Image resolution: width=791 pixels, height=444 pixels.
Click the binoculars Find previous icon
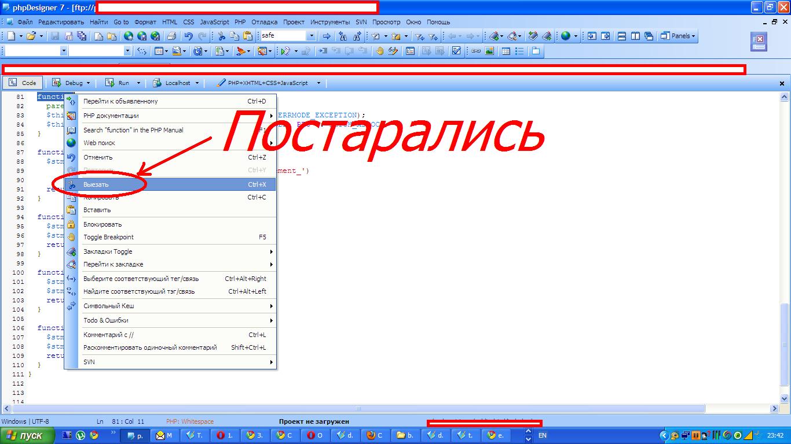(x=343, y=36)
